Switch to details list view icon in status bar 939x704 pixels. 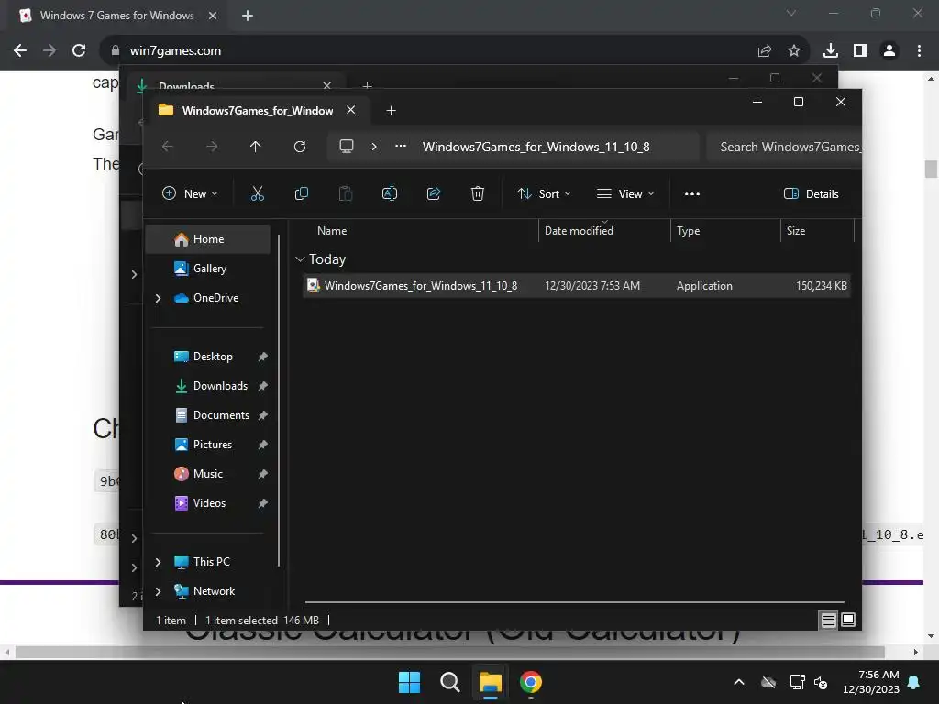click(x=828, y=621)
